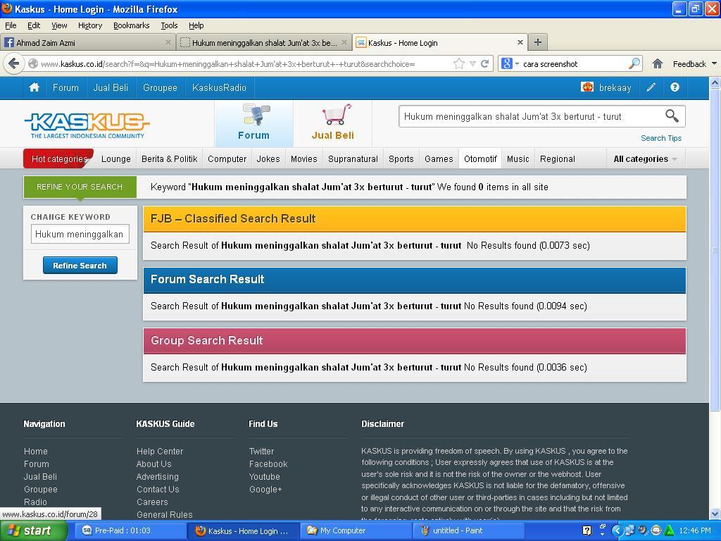Close the Ahmad Zaim Azmi tab
Viewport: 721px width, 541px height.
point(168,42)
